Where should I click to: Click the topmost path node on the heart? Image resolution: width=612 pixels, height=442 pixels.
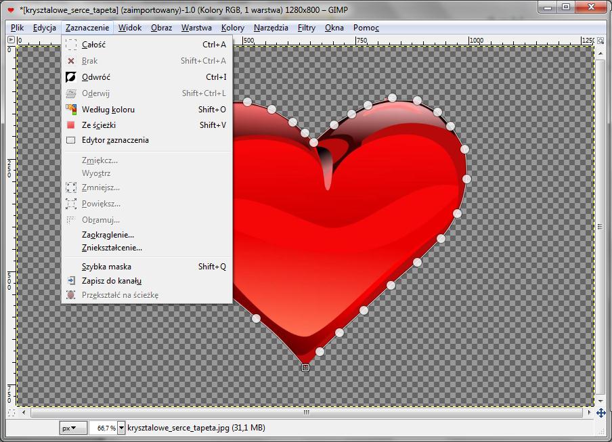[x=392, y=97]
